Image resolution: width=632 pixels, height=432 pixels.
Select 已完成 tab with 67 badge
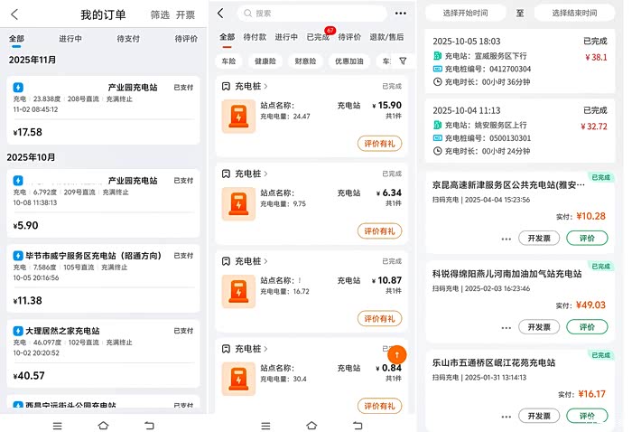[x=318, y=37]
